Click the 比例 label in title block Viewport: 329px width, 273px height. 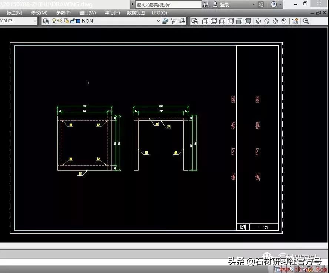[243, 227]
